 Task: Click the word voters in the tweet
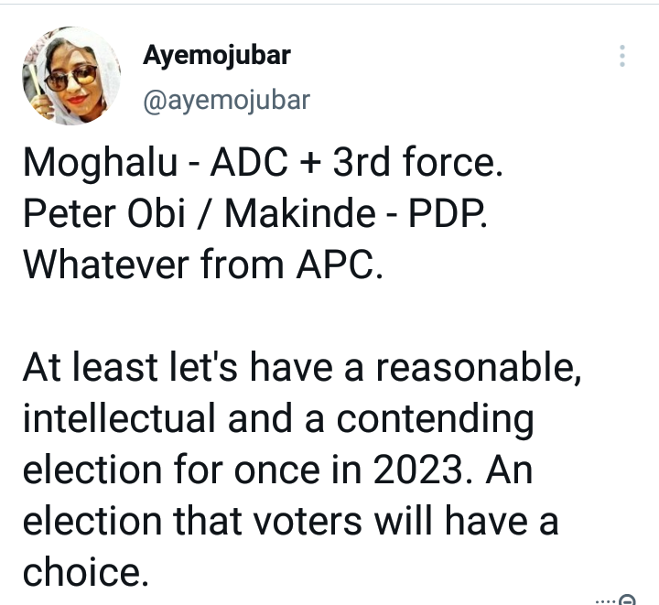(308, 522)
